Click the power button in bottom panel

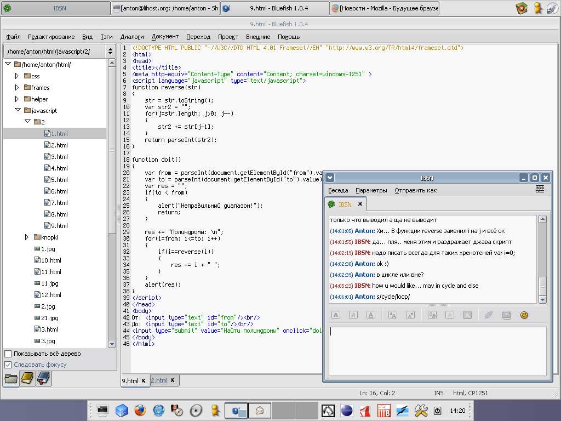click(x=438, y=411)
